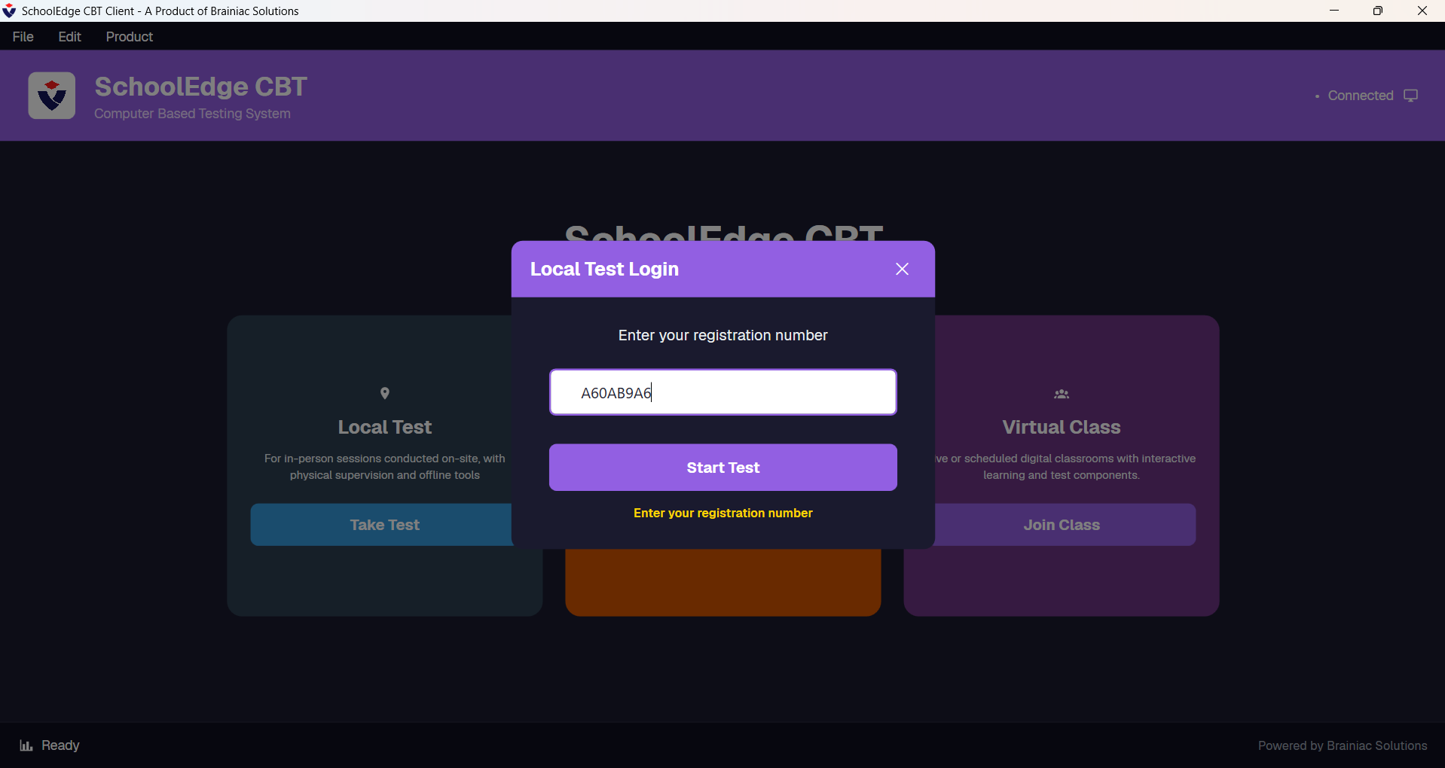
Task: Click the Local Test card heading
Action: tap(385, 427)
